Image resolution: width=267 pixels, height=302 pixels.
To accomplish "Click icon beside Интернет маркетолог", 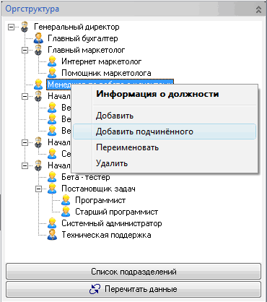I will [x=52, y=61].
